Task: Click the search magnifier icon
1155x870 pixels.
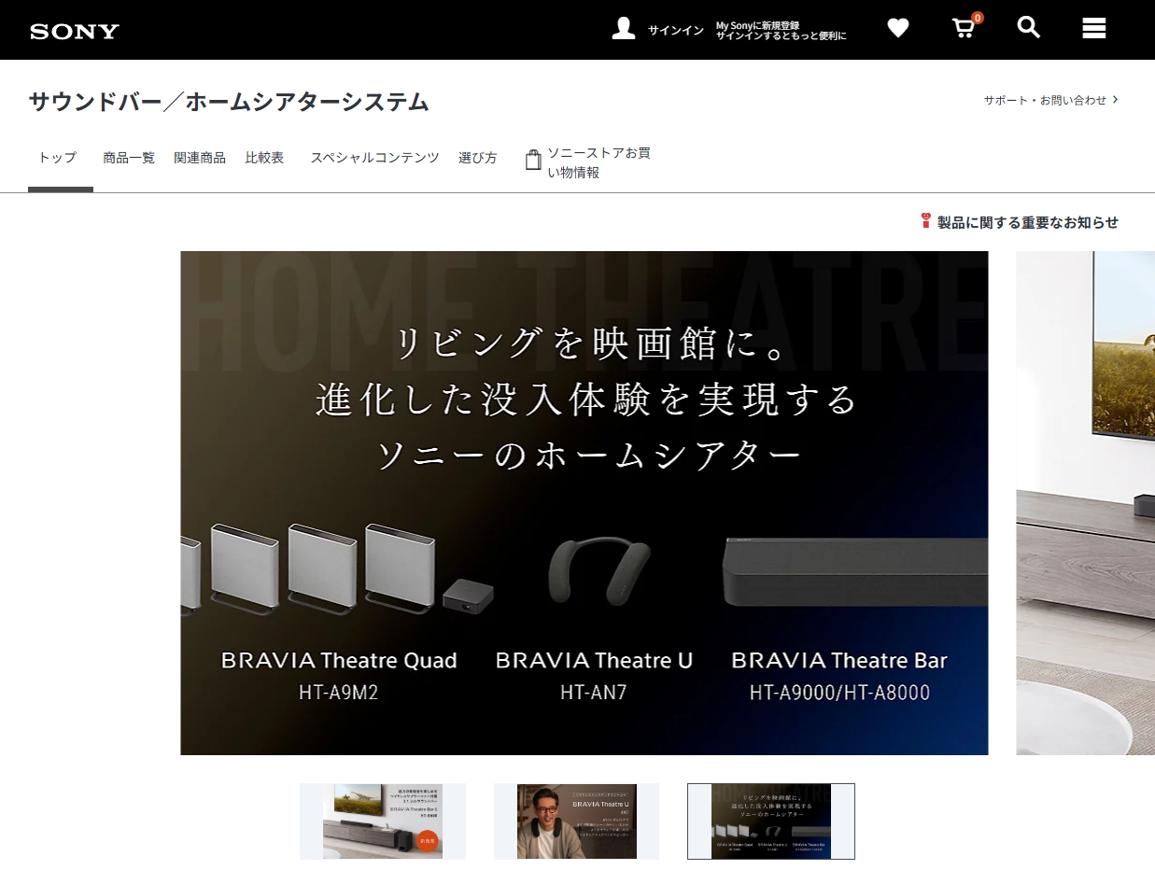Action: (1028, 28)
